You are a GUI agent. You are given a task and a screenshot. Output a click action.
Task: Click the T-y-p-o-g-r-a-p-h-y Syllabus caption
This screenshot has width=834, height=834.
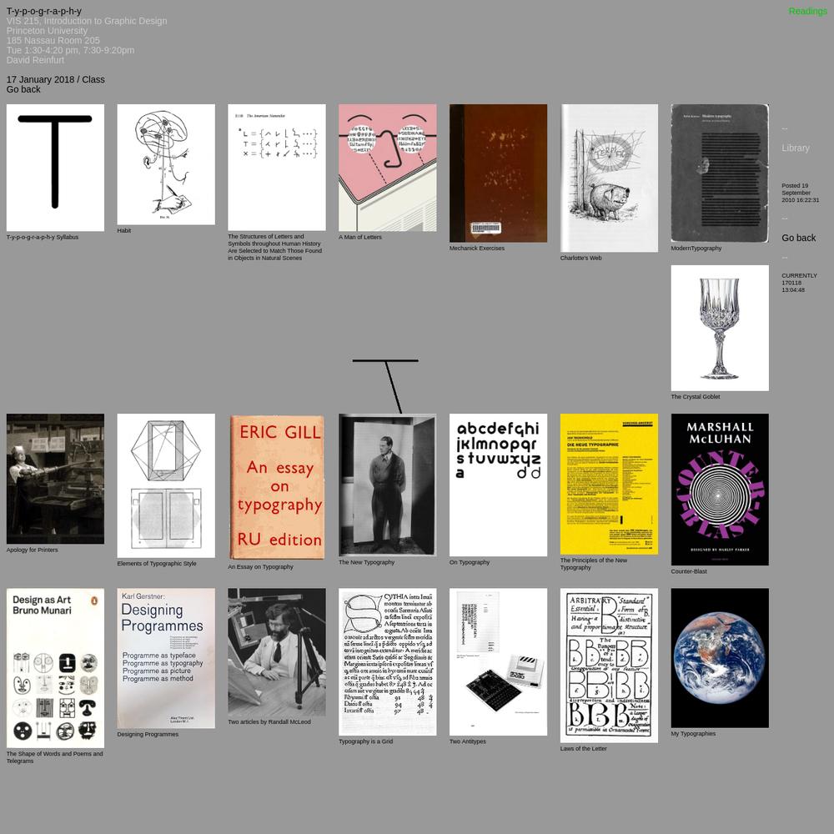pos(42,237)
